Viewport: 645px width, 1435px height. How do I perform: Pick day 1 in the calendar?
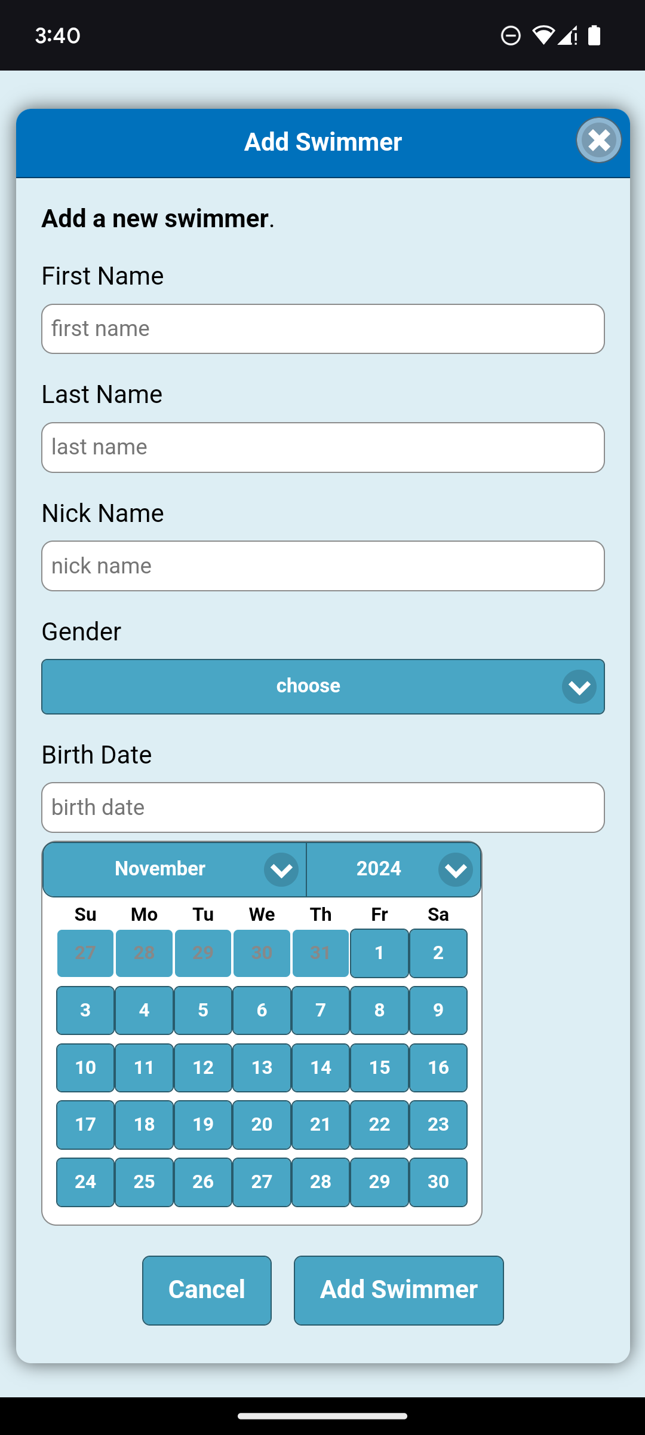pyautogui.click(x=379, y=952)
